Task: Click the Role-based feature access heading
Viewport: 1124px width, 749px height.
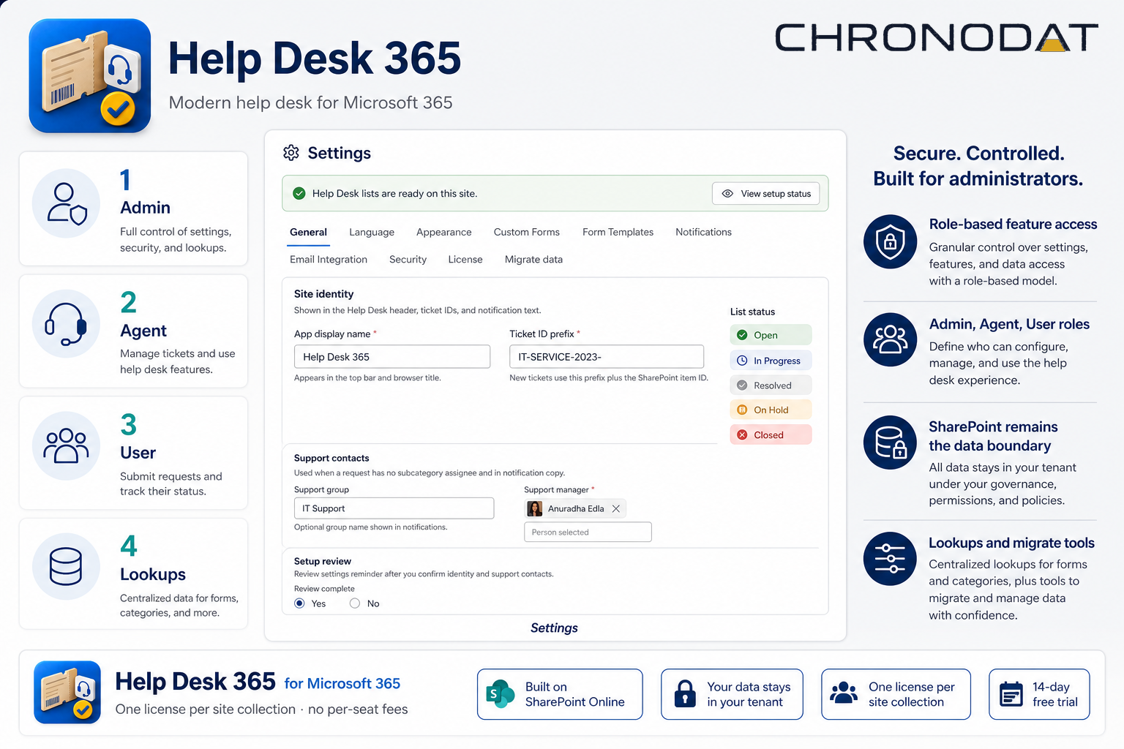Action: click(x=1013, y=225)
